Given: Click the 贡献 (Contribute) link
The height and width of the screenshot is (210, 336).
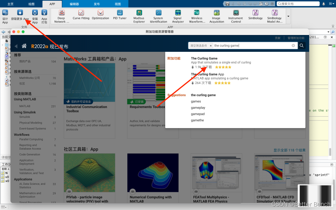Looking at the screenshot, I should point(278,38).
